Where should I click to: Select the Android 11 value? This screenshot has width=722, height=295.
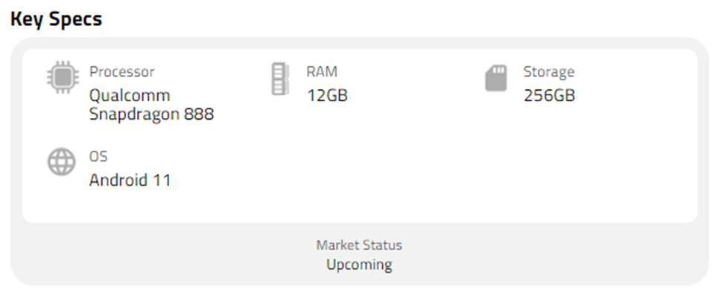[x=130, y=180]
